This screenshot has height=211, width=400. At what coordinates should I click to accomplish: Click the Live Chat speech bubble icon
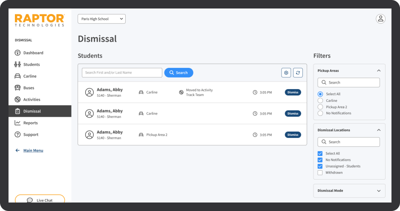[29, 200]
